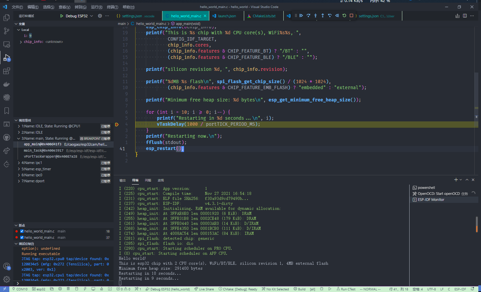Click Live Share in the status bar
Image resolution: width=481 pixels, height=292 pixels.
point(204,289)
